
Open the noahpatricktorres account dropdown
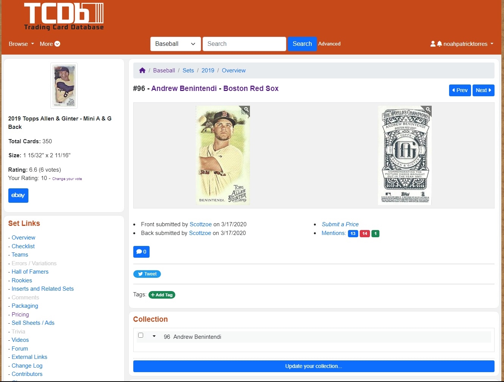(x=468, y=44)
